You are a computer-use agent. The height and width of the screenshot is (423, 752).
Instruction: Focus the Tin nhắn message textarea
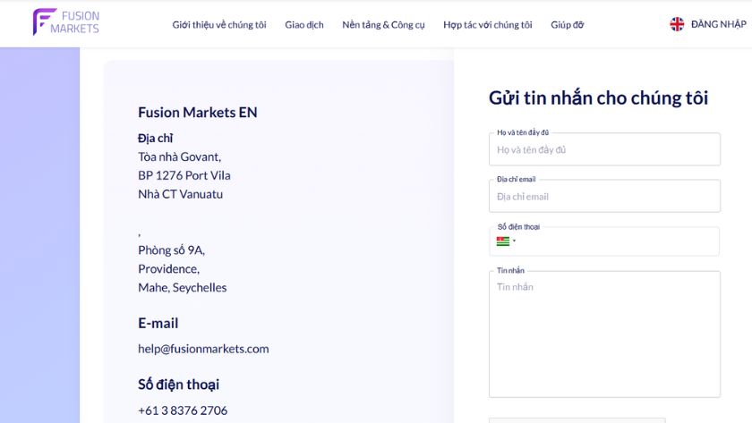coord(604,334)
